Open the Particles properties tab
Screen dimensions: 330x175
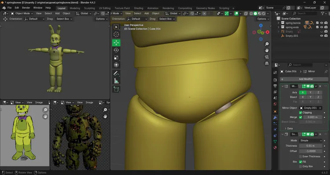tap(275, 124)
